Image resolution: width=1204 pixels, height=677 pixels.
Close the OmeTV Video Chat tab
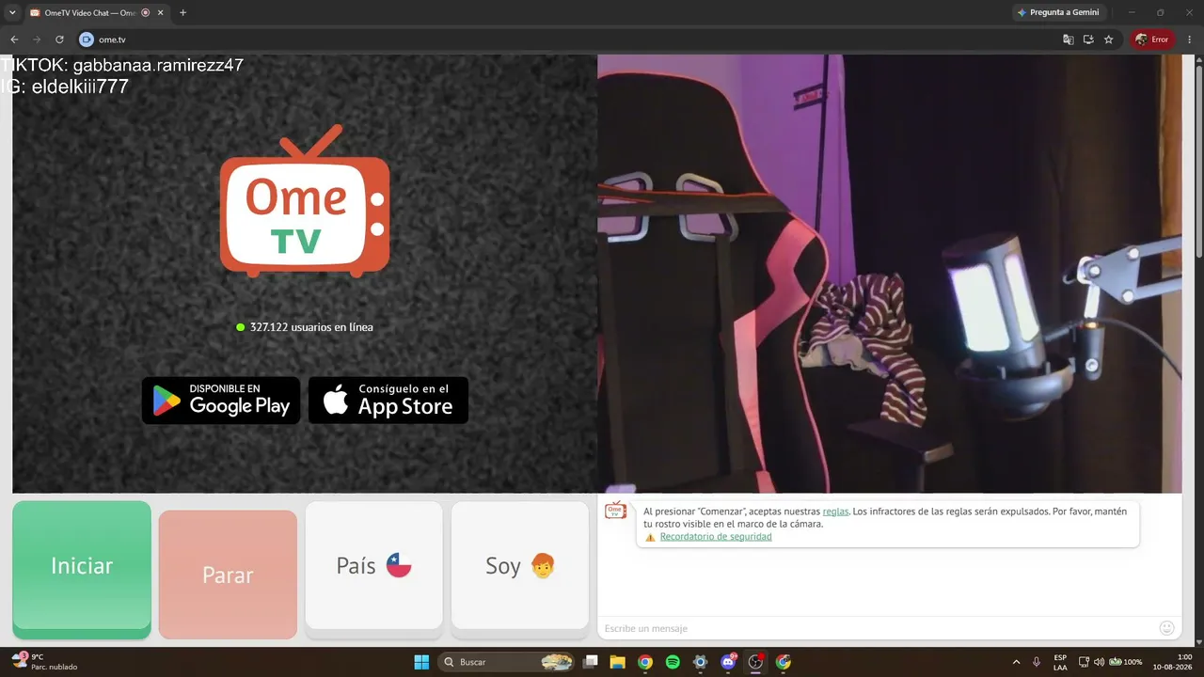tap(161, 12)
